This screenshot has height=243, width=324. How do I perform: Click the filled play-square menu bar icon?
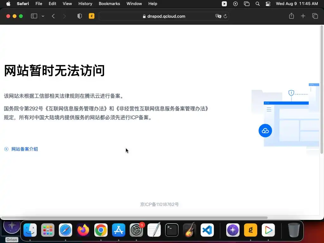pos(224,4)
